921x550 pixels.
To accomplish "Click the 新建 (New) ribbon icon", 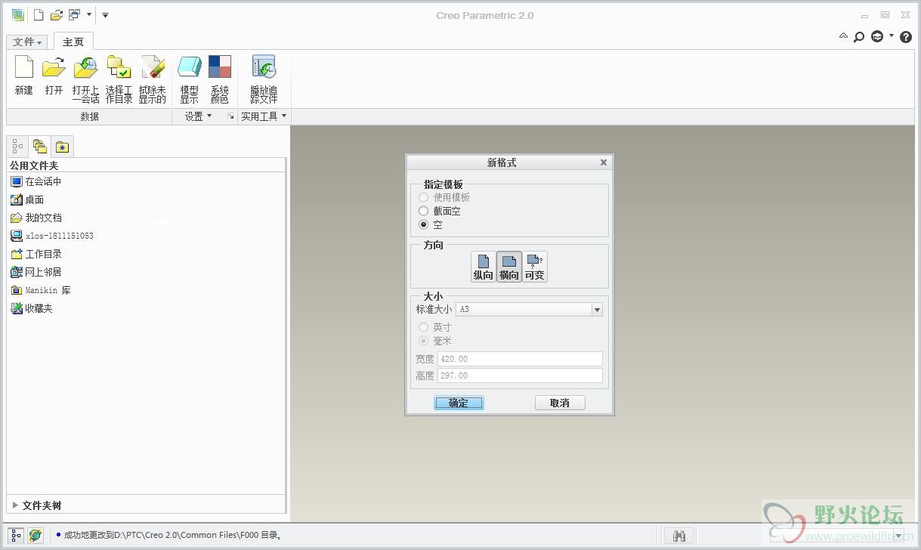I will tap(24, 76).
